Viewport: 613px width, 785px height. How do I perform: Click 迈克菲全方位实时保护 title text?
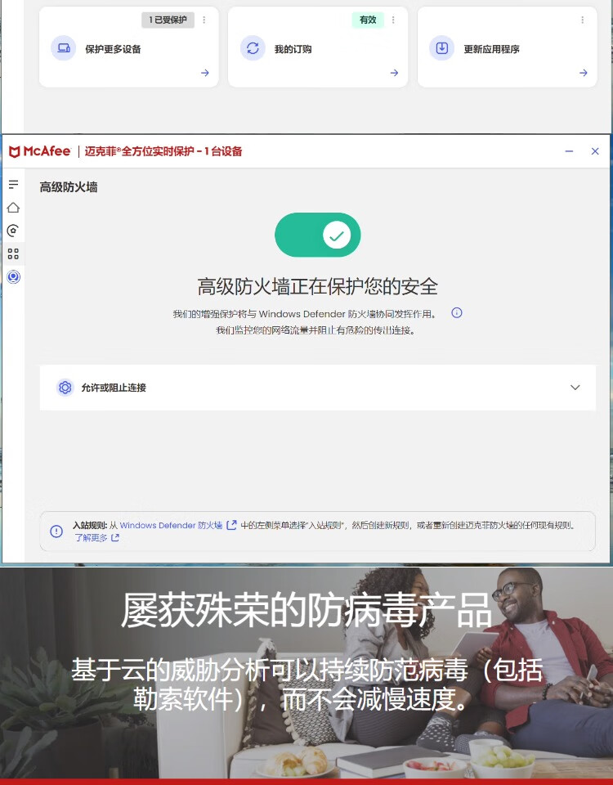tap(163, 151)
